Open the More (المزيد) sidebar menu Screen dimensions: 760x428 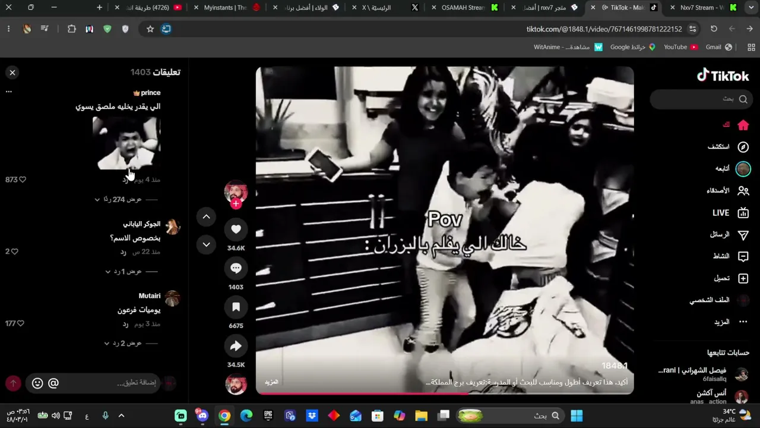[x=731, y=322]
